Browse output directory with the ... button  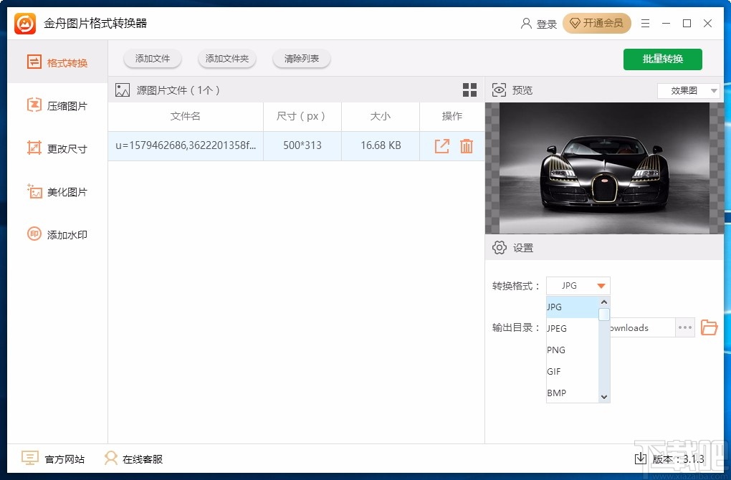(x=684, y=327)
